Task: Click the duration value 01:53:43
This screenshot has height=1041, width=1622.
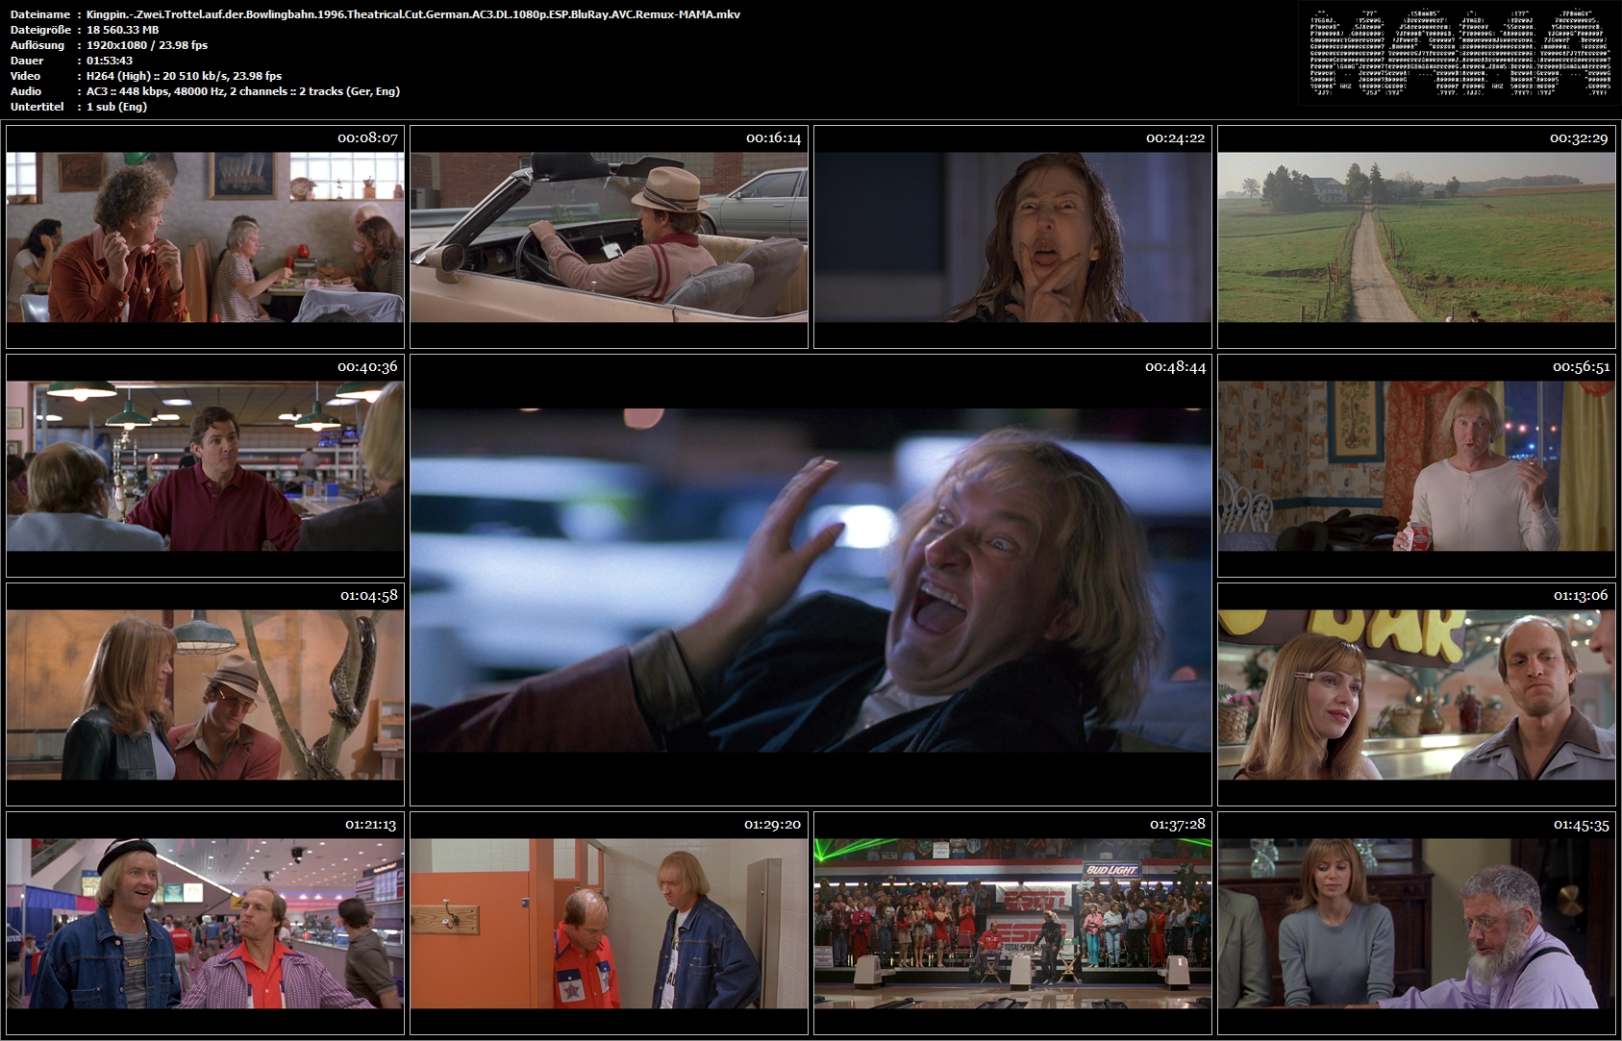Action: pyautogui.click(x=110, y=61)
